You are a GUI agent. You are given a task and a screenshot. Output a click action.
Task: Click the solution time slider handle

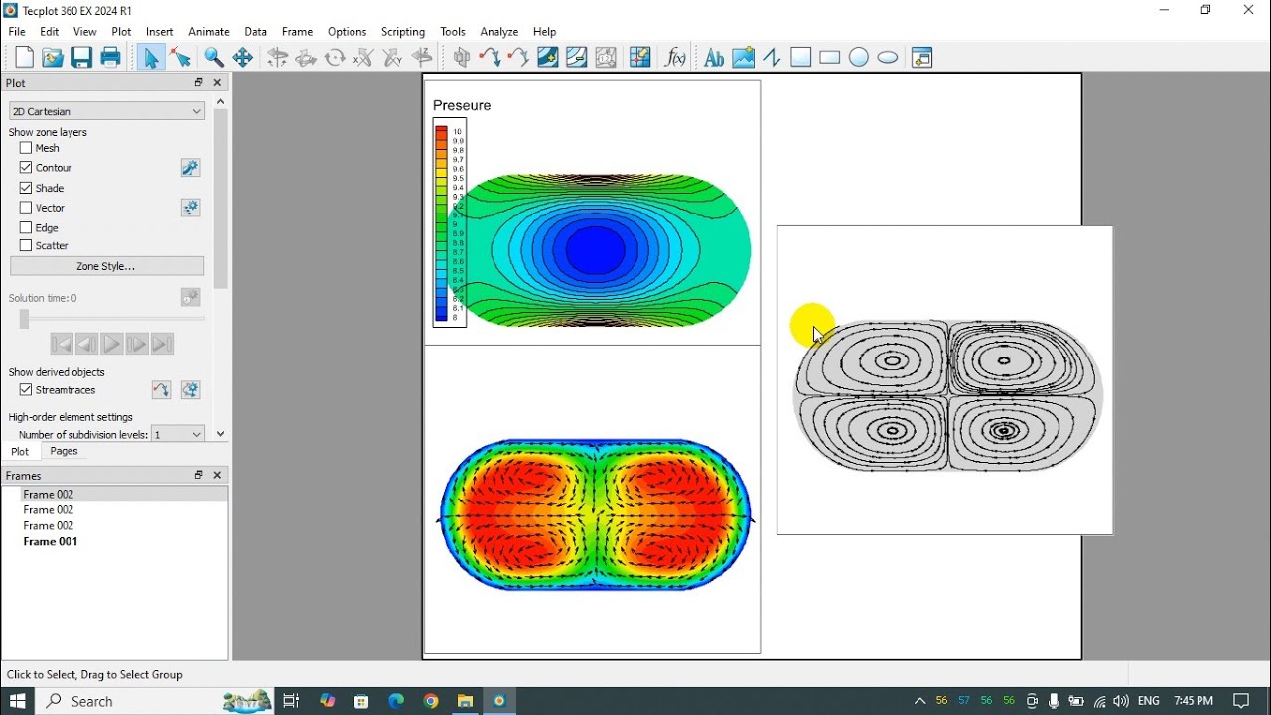click(24, 319)
